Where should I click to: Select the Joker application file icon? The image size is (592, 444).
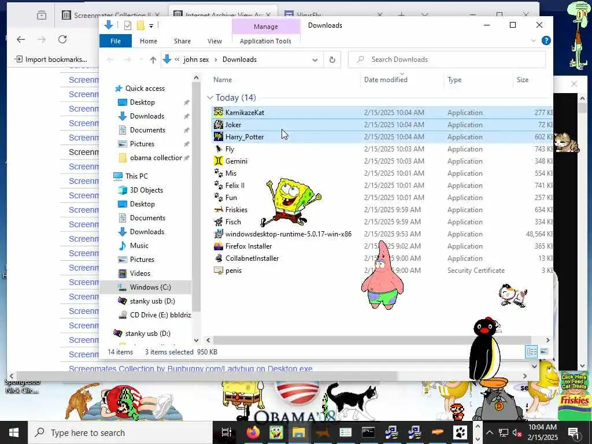(218, 124)
